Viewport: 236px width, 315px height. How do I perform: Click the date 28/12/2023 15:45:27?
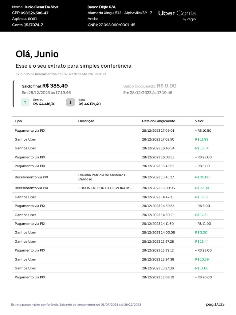pyautogui.click(x=158, y=177)
